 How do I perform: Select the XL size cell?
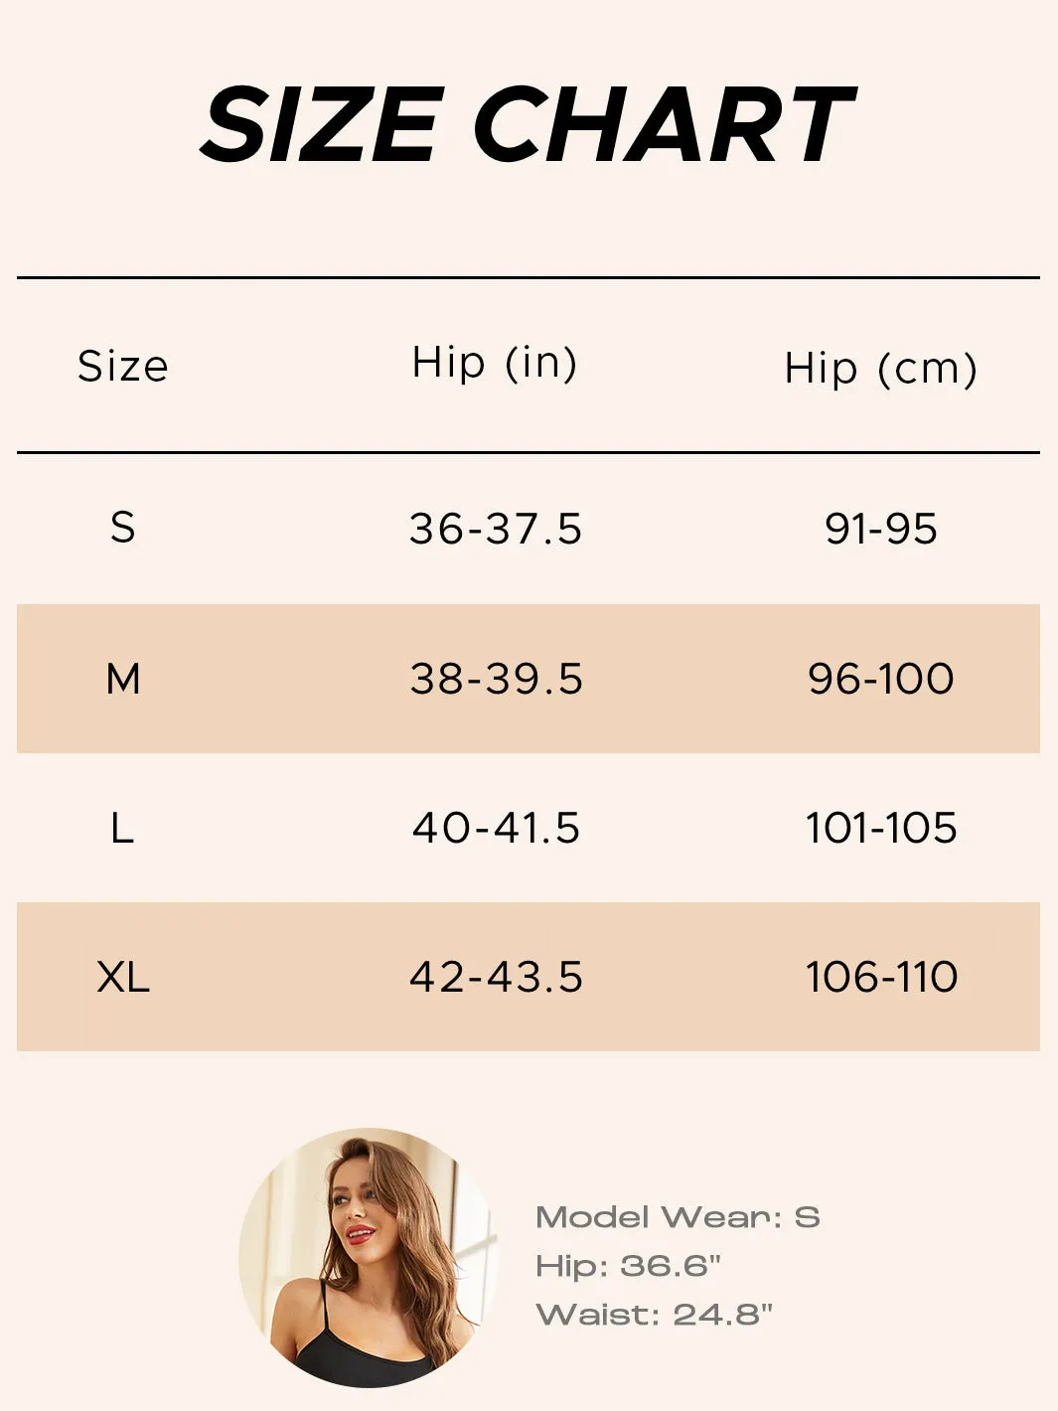coord(123,978)
